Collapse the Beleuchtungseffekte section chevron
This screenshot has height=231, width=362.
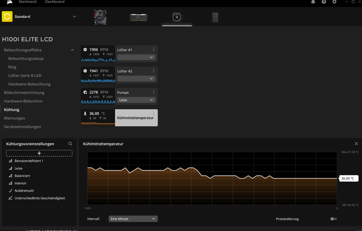(x=72, y=50)
